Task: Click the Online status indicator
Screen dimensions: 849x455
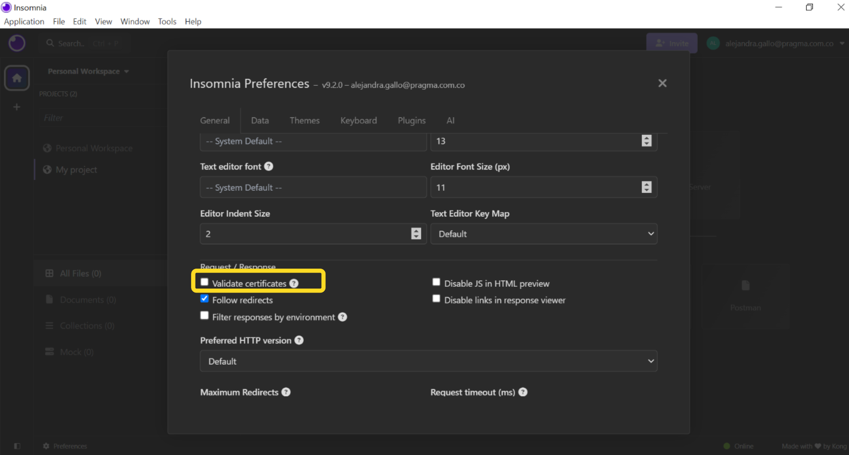Action: pos(738,446)
